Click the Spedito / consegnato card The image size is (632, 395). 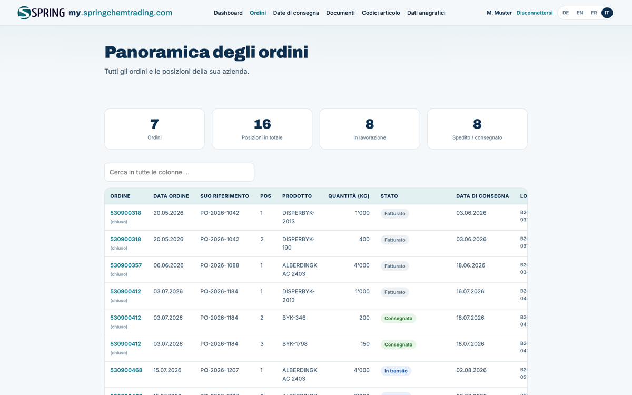(477, 129)
